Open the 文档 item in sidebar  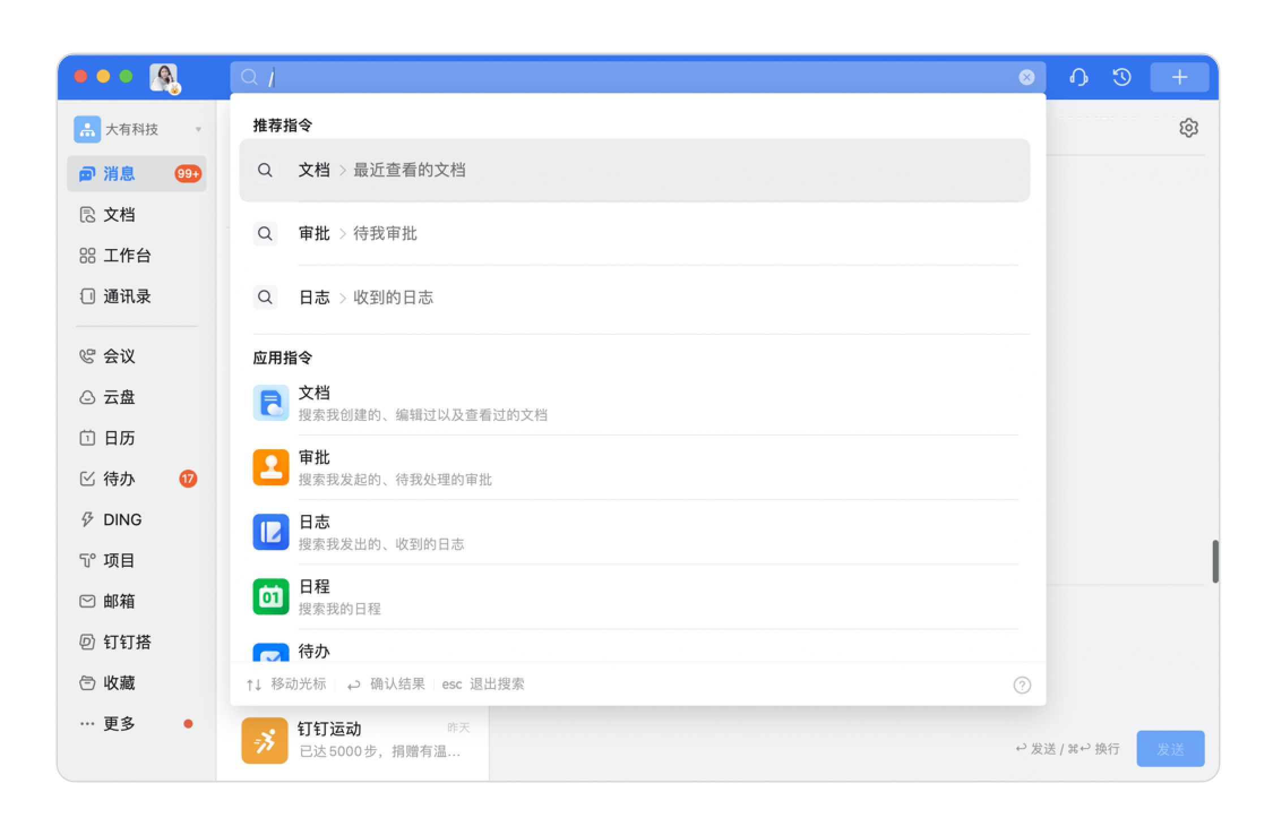click(137, 215)
